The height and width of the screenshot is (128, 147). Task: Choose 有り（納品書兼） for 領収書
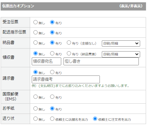pyautogui.click(x=69, y=53)
